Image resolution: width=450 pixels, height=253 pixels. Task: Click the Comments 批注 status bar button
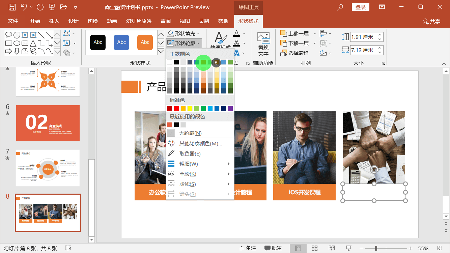273,248
